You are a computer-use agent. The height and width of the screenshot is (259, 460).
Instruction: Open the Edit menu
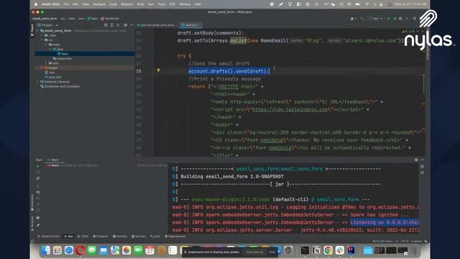click(x=75, y=4)
